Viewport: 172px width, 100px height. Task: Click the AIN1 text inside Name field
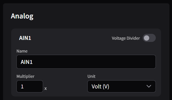(x=27, y=62)
